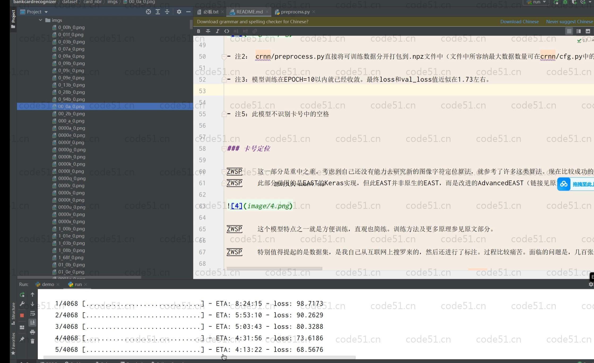
Task: Close the preprocess.py tab
Action: (314, 12)
